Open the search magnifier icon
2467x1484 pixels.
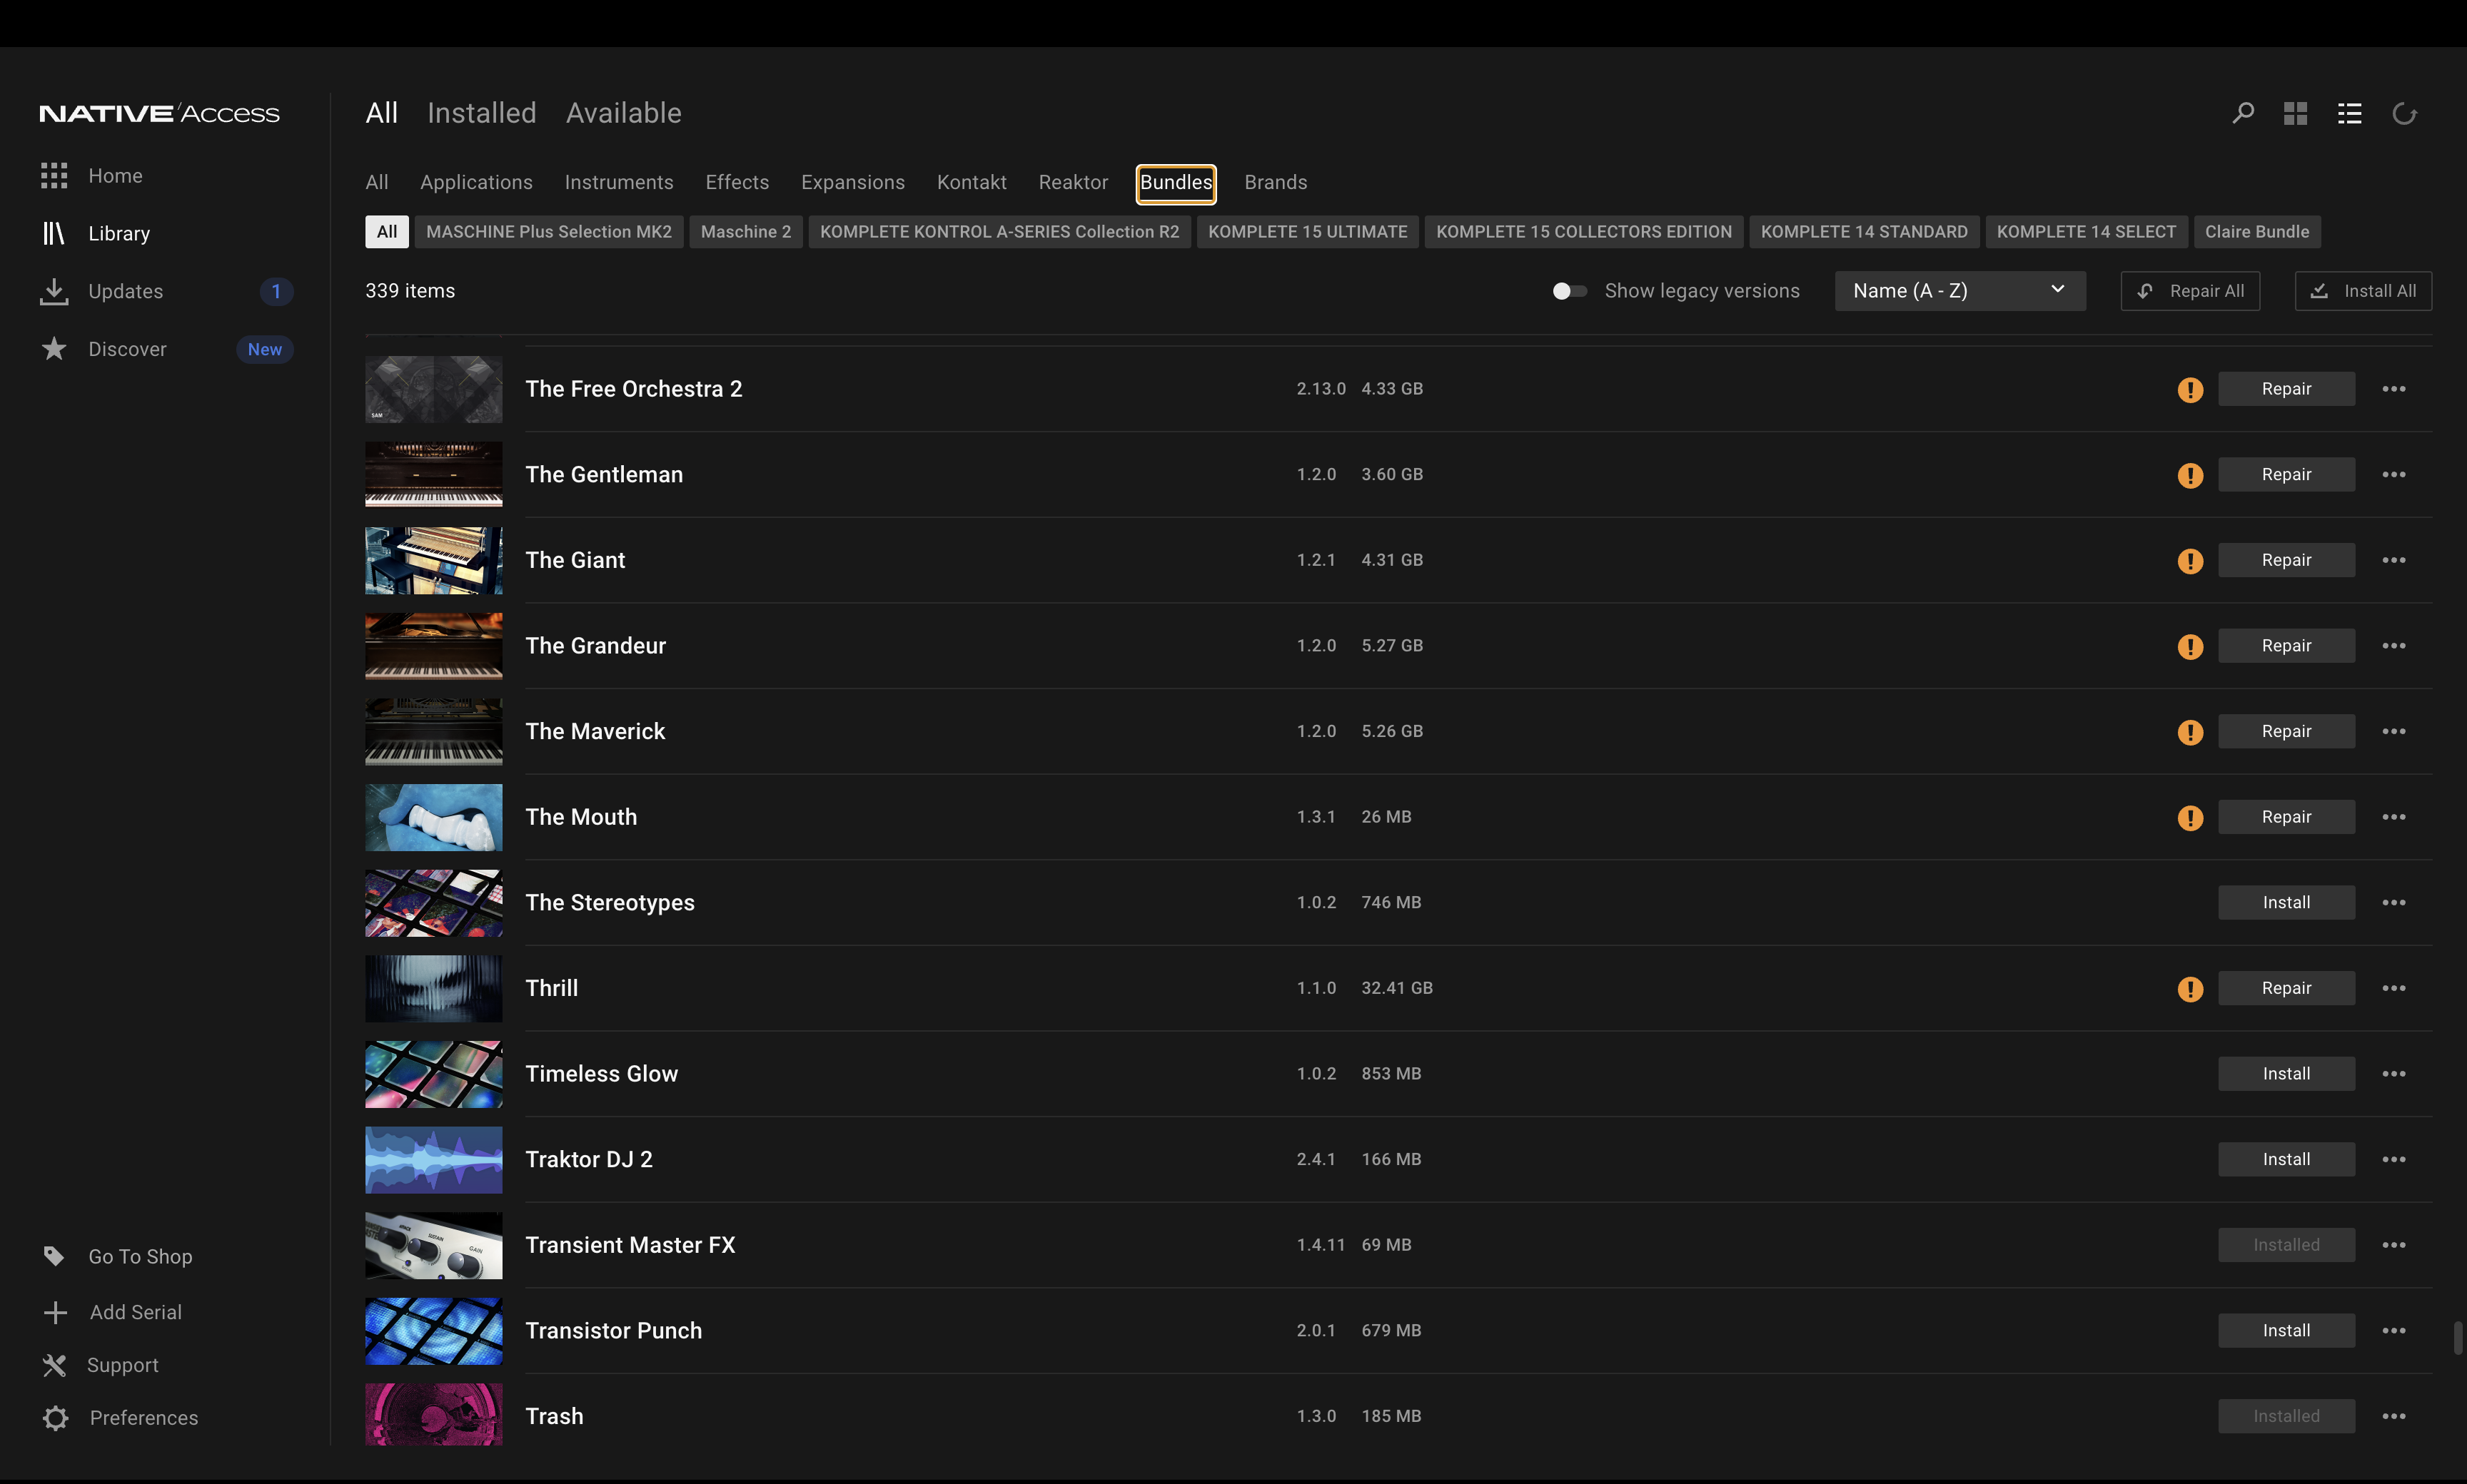coord(2243,113)
